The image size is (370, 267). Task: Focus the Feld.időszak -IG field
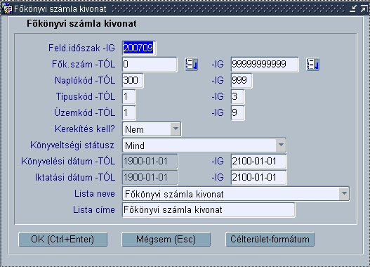139,48
